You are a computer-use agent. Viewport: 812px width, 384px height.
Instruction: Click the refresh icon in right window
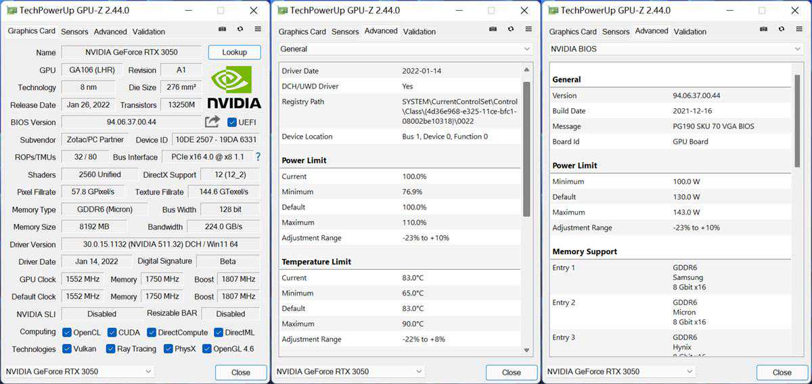[781, 30]
